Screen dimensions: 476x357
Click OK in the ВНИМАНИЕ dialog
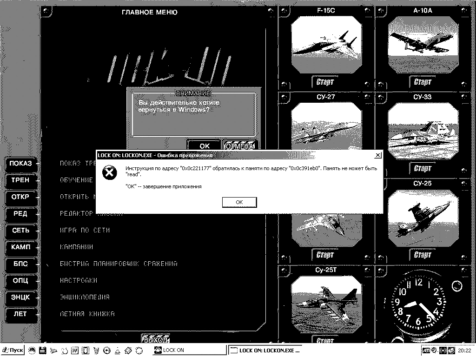click(x=205, y=145)
